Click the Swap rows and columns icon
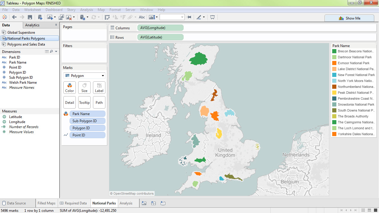 click(x=107, y=17)
